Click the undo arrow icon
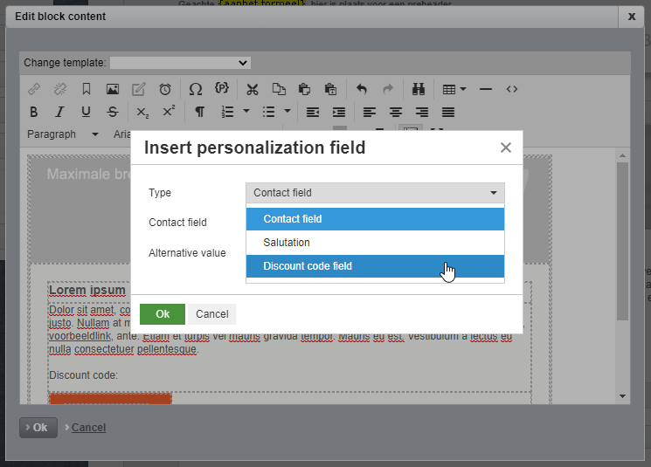Screen dimensions: 651x467 (x=362, y=89)
